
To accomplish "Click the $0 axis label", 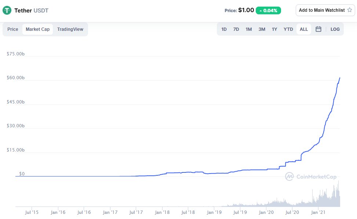I will [22, 174].
